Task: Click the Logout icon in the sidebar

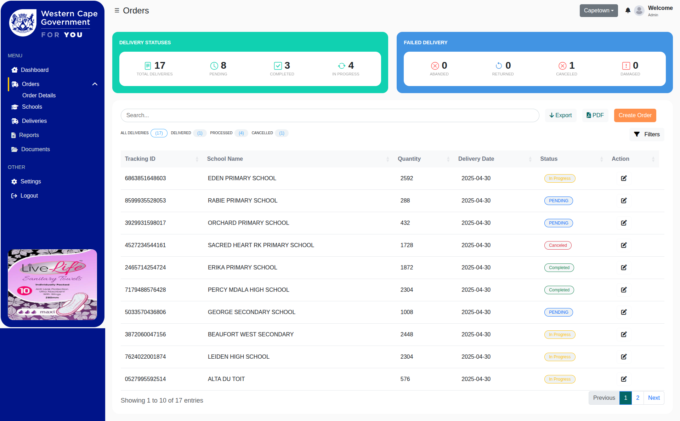Action: [14, 195]
